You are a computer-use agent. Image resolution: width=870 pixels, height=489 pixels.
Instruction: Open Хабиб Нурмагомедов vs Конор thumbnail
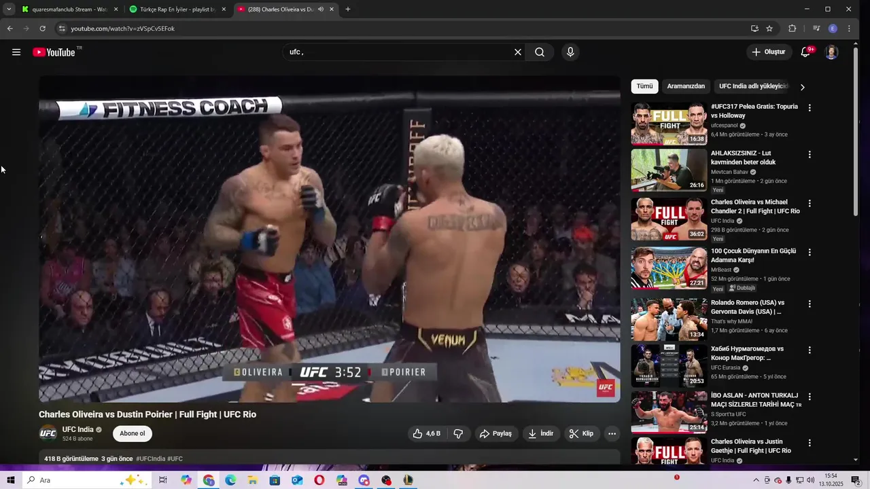pyautogui.click(x=669, y=365)
